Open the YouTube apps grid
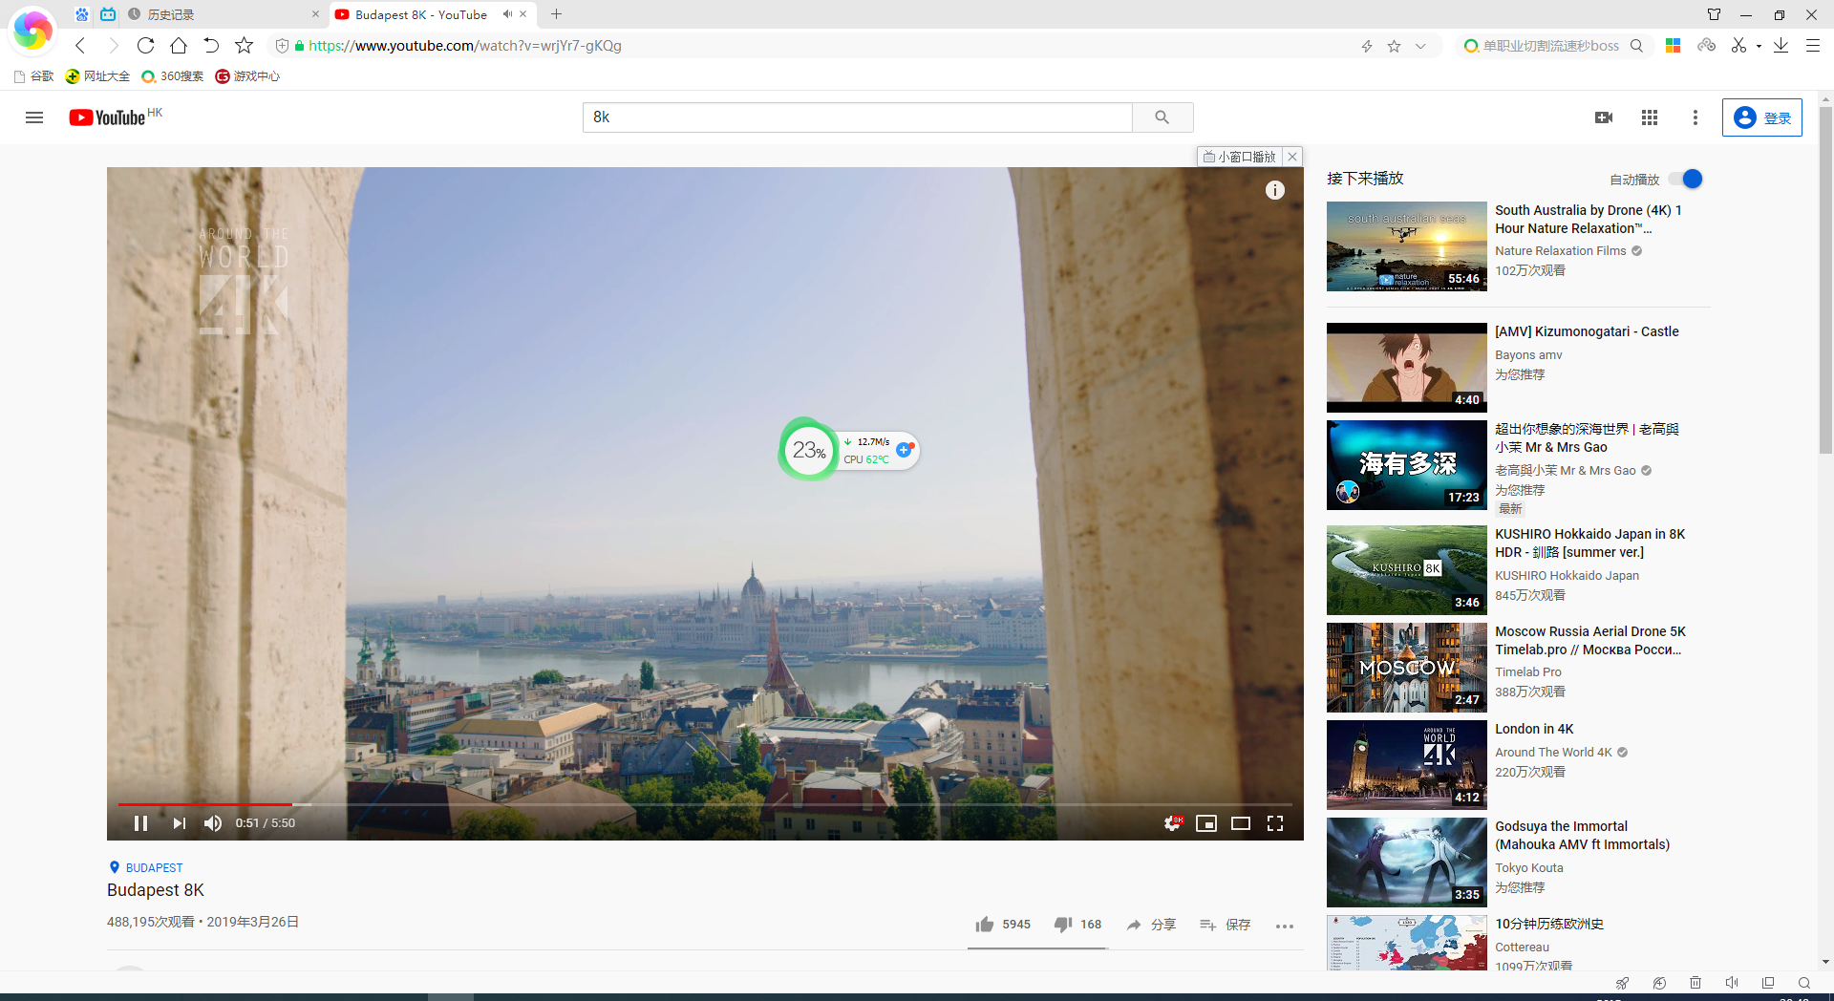 click(1650, 117)
